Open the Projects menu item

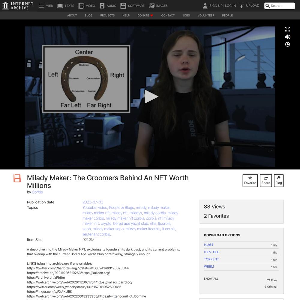[x=107, y=16]
